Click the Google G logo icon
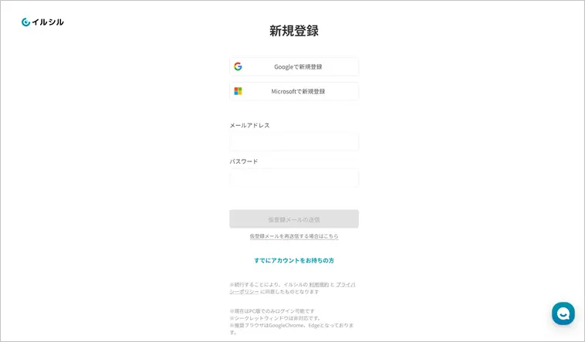 (238, 66)
